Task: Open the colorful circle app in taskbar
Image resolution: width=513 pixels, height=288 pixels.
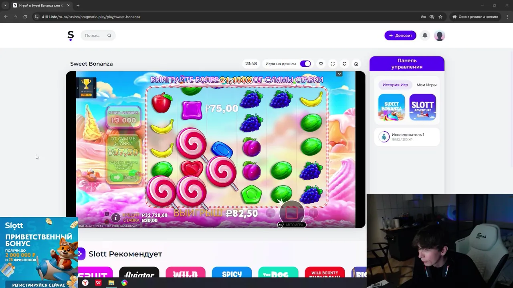Action: click(x=124, y=283)
